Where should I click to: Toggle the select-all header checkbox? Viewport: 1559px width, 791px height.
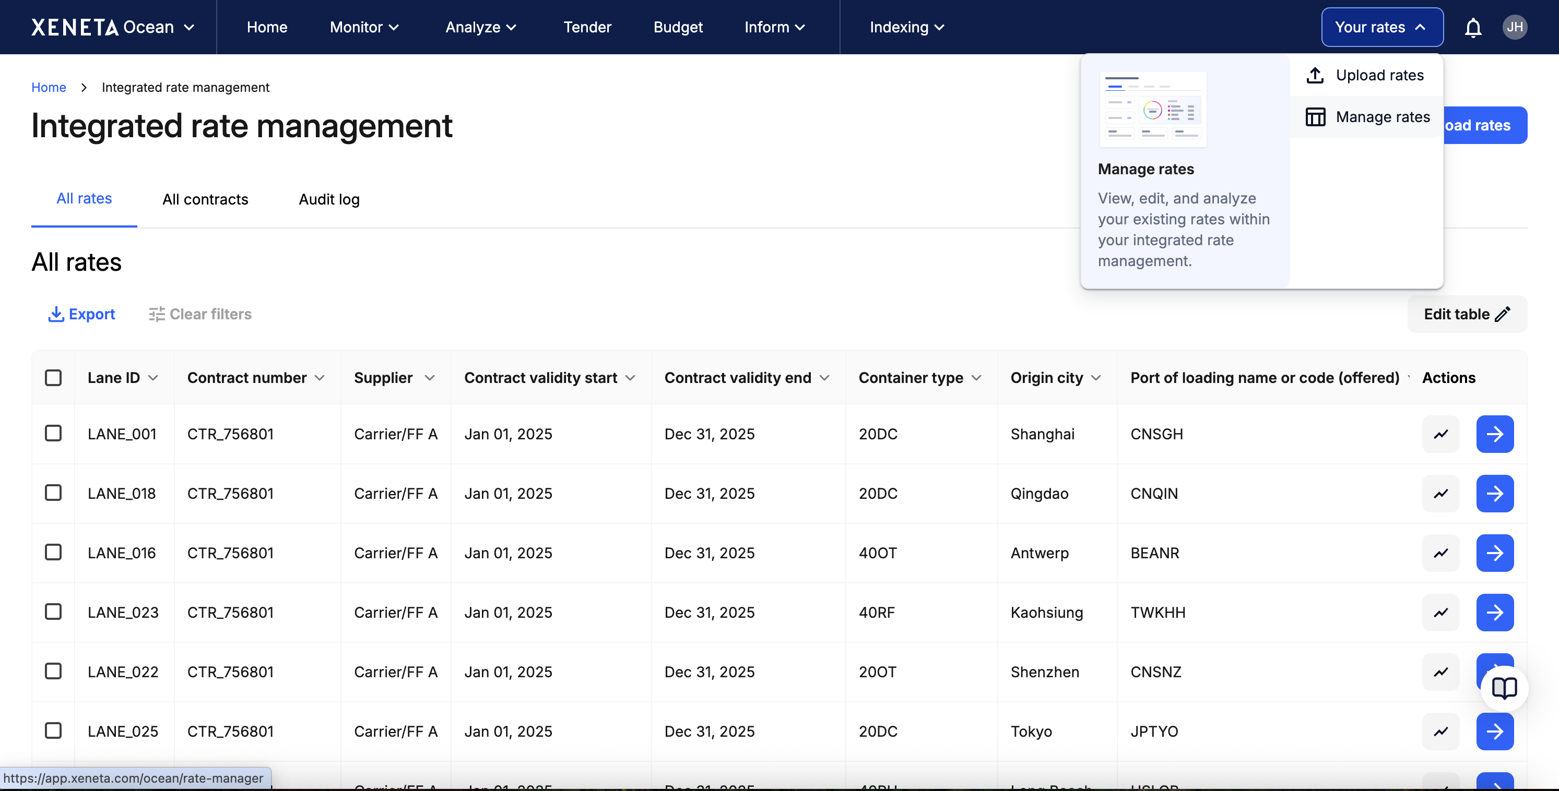(x=53, y=378)
